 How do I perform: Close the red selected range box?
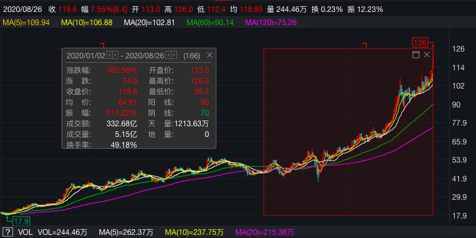426,55
